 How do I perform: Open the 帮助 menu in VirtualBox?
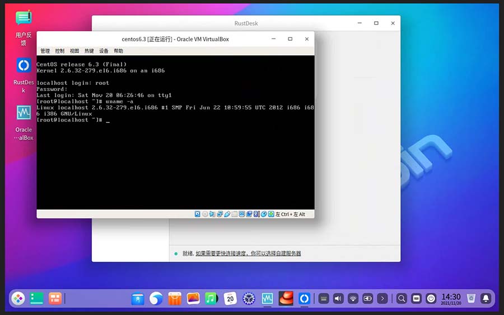[118, 51]
